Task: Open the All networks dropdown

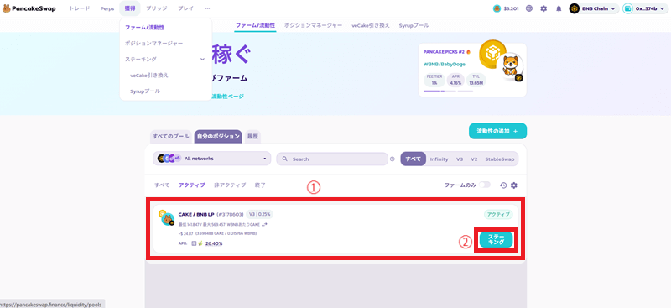Action: [212, 159]
